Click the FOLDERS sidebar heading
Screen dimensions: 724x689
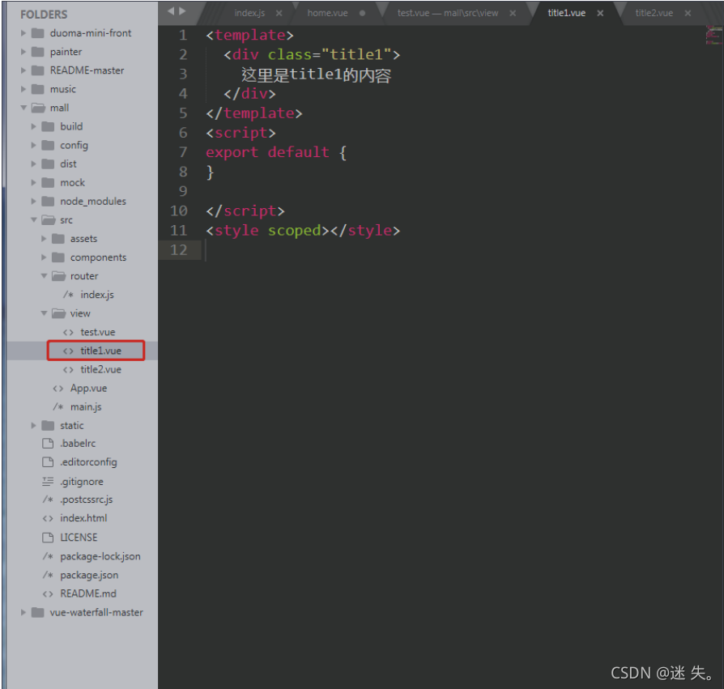coord(44,15)
